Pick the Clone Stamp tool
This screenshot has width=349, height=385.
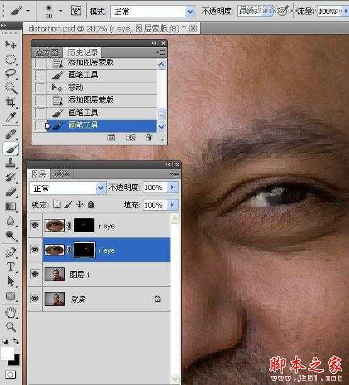(x=11, y=163)
